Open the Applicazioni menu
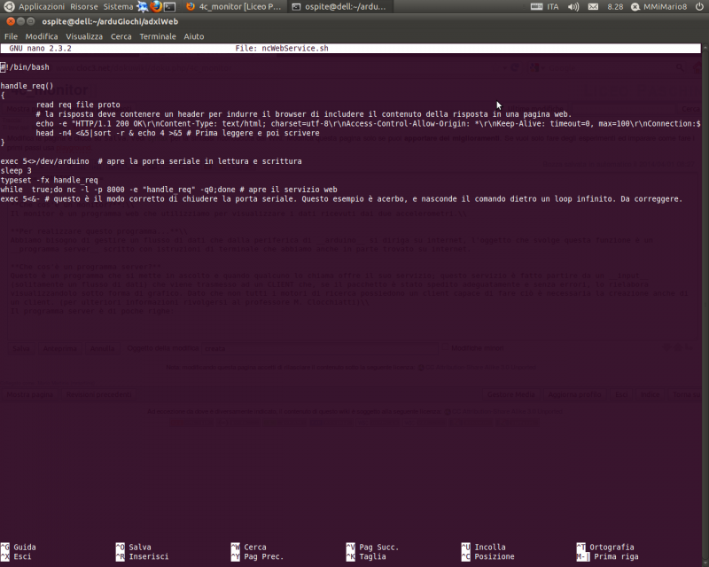The height and width of the screenshot is (567, 709). coord(42,7)
